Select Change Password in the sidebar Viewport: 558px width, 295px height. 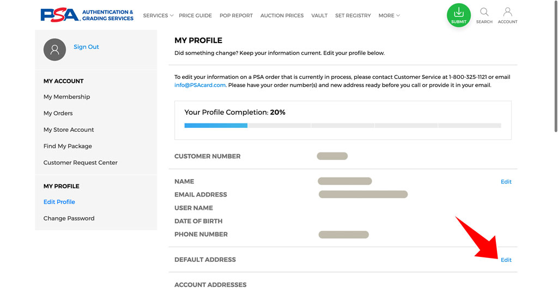[x=69, y=218]
